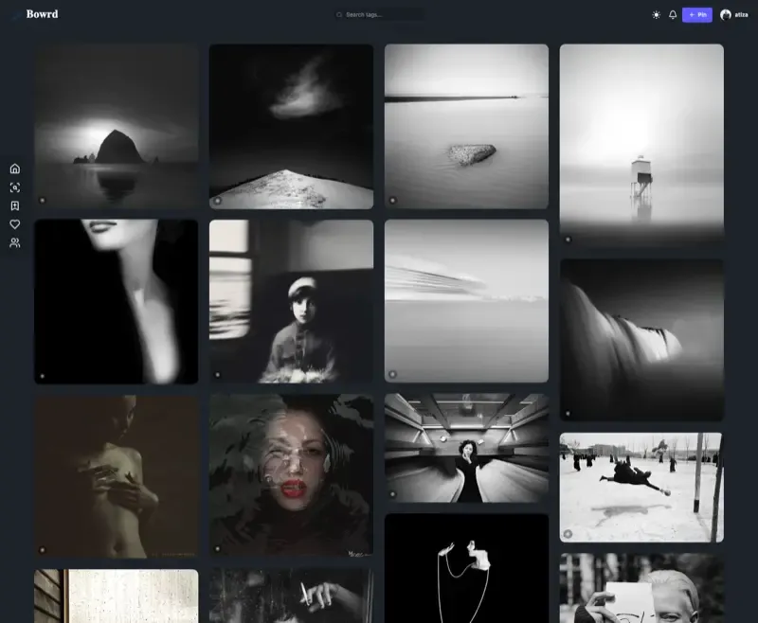The image size is (758, 623).
Task: Open the red lips woman portrait
Action: click(x=291, y=475)
